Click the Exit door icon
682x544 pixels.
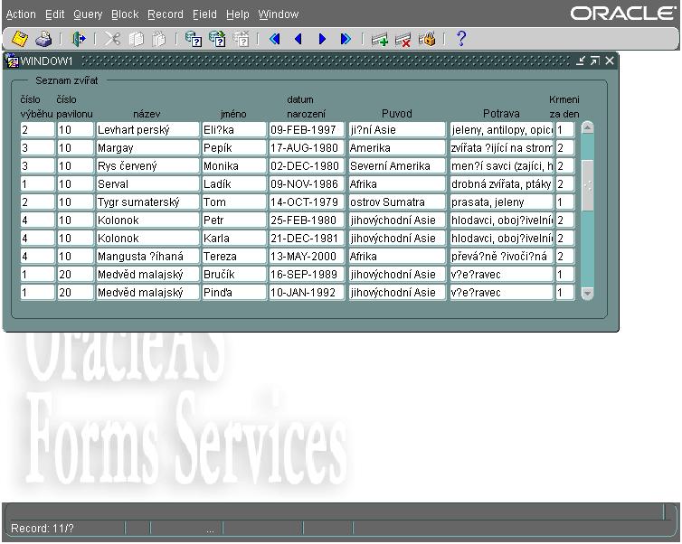tap(79, 39)
